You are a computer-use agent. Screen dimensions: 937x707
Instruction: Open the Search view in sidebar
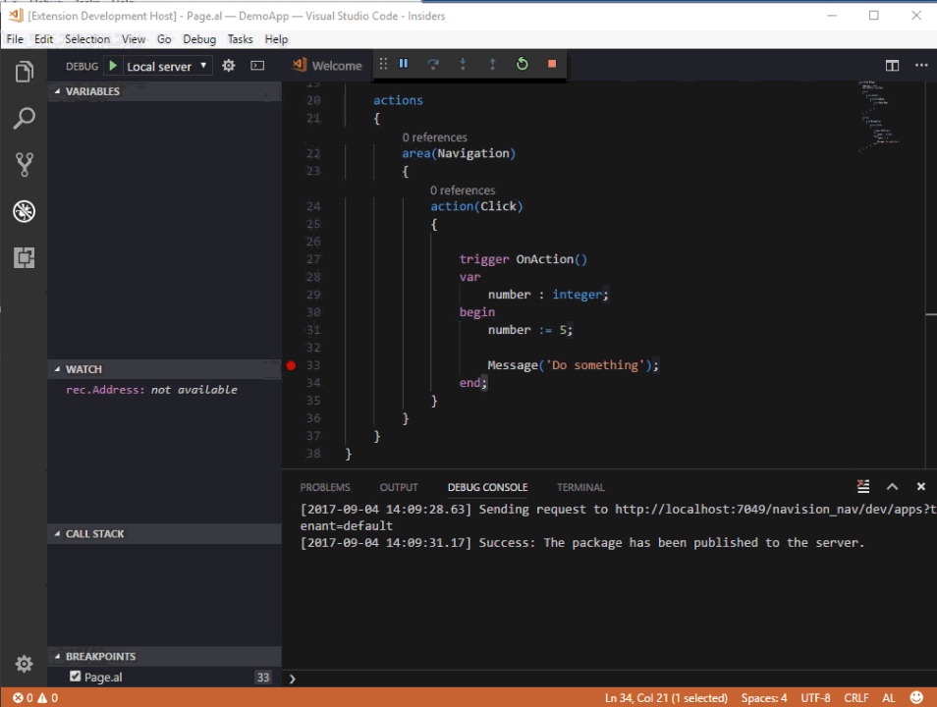[x=25, y=119]
